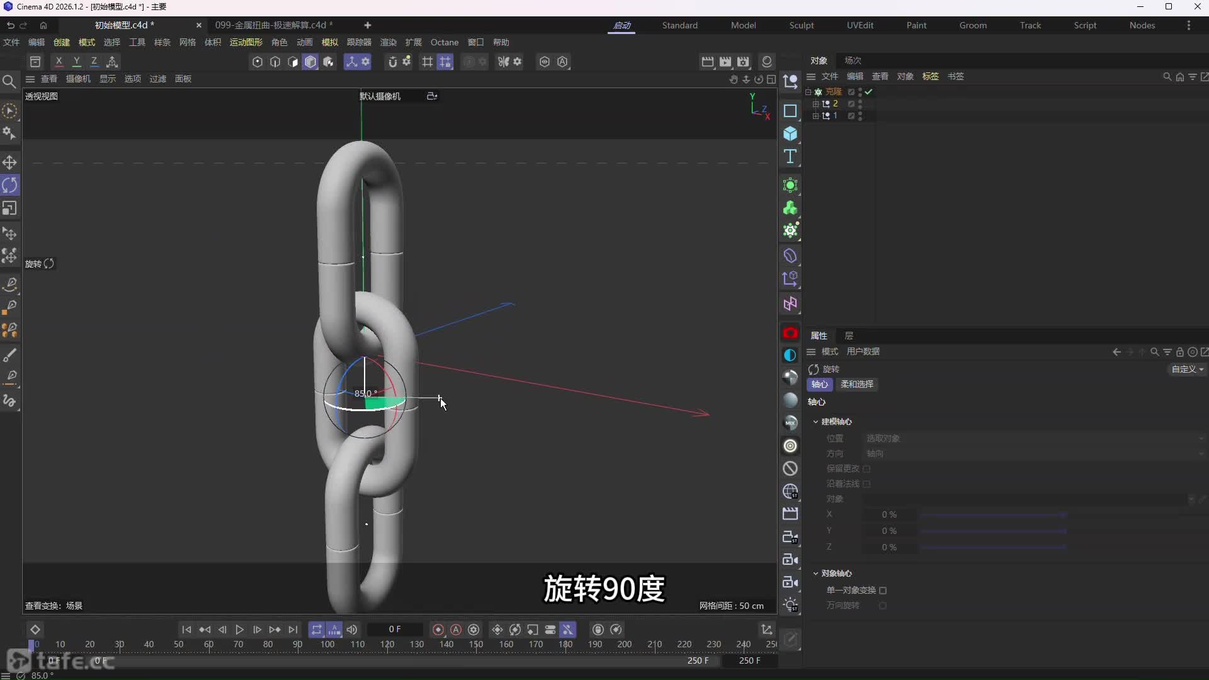
Task: Click the Record active objects button
Action: [438, 630]
